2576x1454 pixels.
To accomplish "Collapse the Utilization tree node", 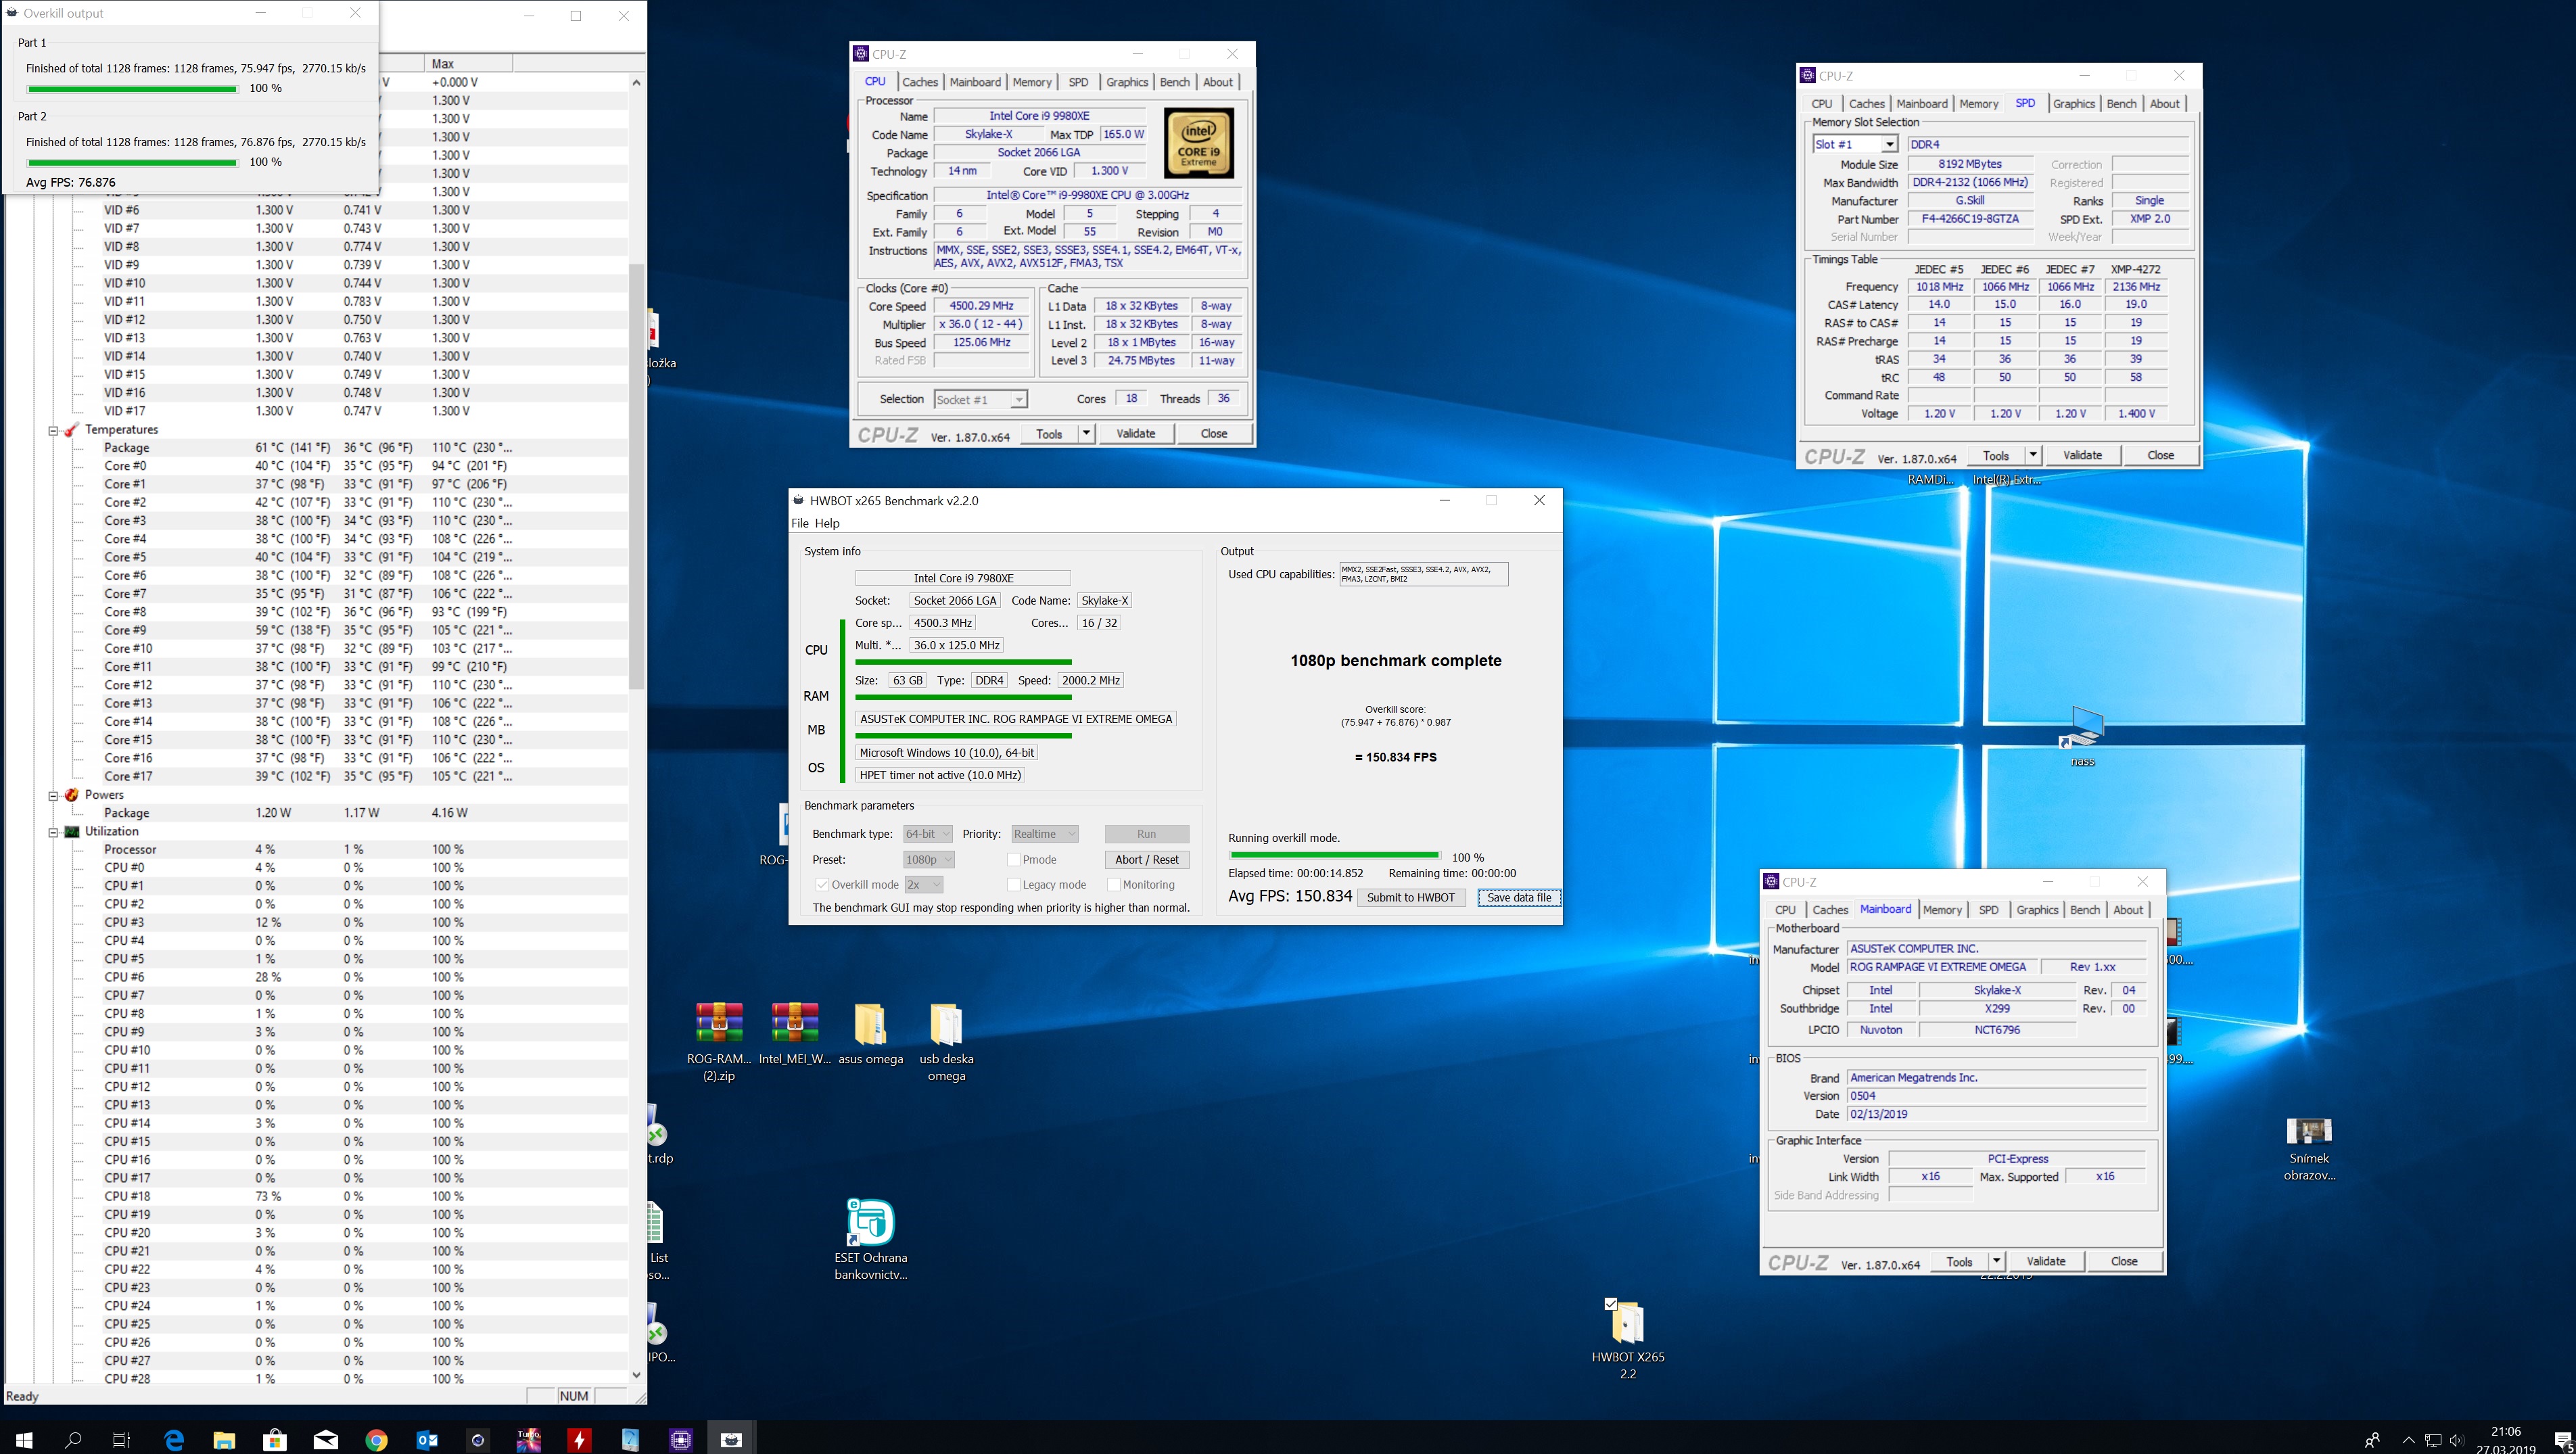I will 53,832.
